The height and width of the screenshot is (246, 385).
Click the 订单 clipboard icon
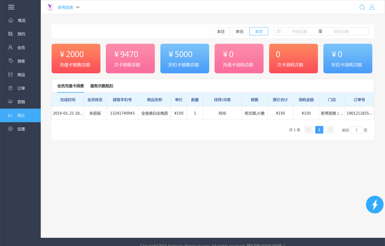10,88
